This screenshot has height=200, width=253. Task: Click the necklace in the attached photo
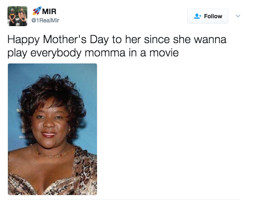coord(52,154)
